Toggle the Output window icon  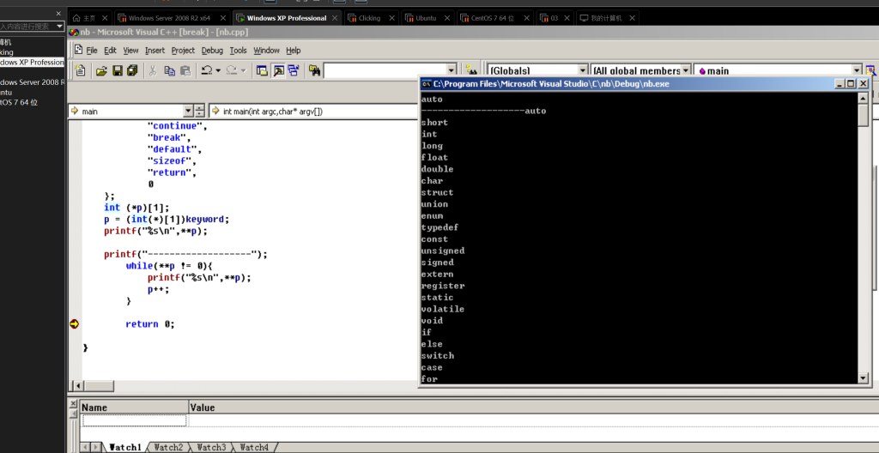279,70
